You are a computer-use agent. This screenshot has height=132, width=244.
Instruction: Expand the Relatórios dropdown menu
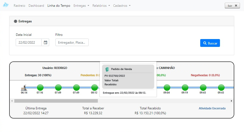(x=101, y=6)
